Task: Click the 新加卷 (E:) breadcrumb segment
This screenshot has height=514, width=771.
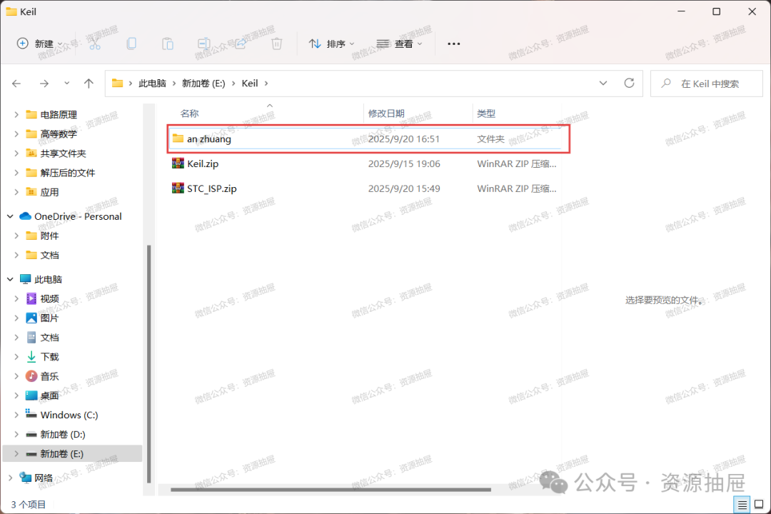Action: point(203,83)
